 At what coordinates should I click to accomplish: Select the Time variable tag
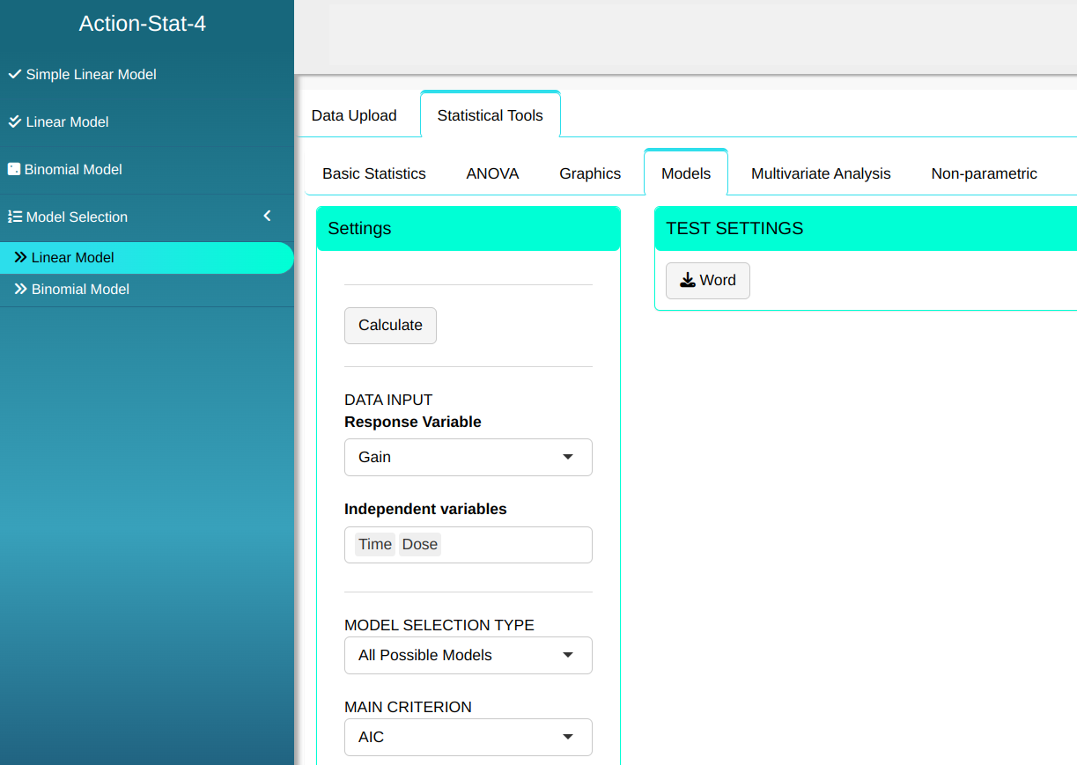(374, 545)
